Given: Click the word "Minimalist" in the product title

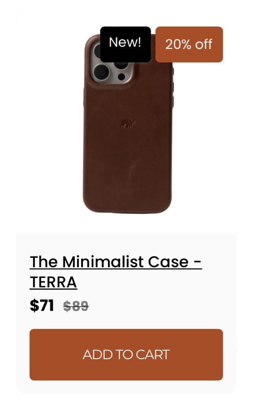Looking at the screenshot, I should 103,262.
